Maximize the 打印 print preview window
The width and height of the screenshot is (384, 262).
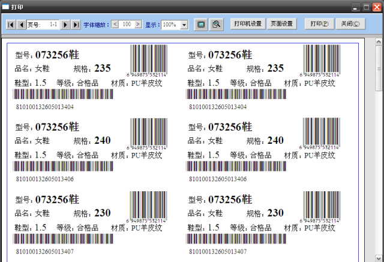pyautogui.click(x=366, y=6)
